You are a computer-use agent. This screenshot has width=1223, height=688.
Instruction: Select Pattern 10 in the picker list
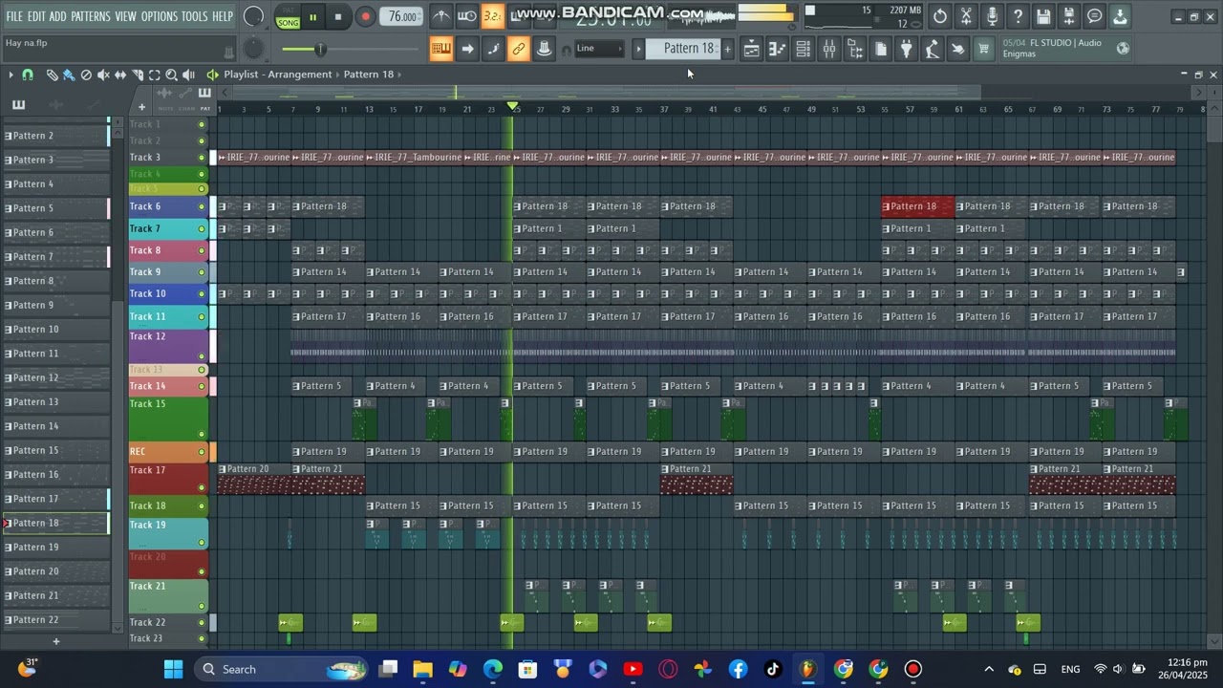point(55,330)
